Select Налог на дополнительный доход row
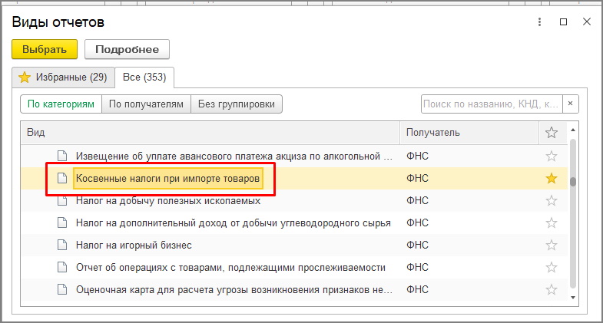Image resolution: width=603 pixels, height=323 pixels. 233,222
